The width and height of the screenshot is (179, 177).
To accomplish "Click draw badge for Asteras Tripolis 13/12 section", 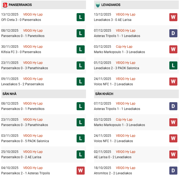I will tap(173, 33).
